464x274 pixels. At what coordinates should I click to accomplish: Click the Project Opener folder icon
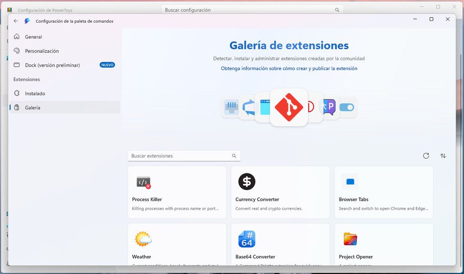coord(350,239)
